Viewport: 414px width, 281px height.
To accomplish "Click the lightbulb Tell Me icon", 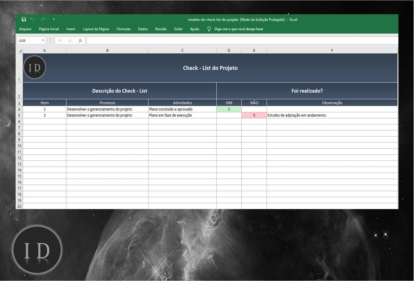I will 209,29.
